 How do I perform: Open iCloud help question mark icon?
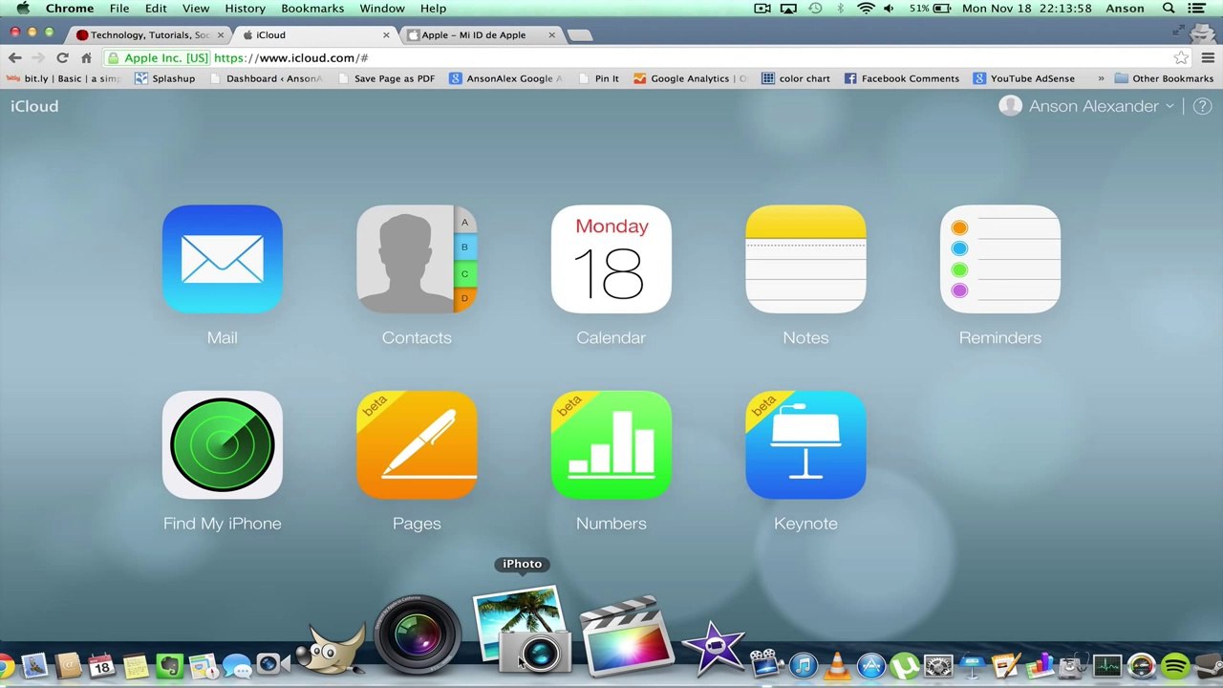click(1203, 106)
